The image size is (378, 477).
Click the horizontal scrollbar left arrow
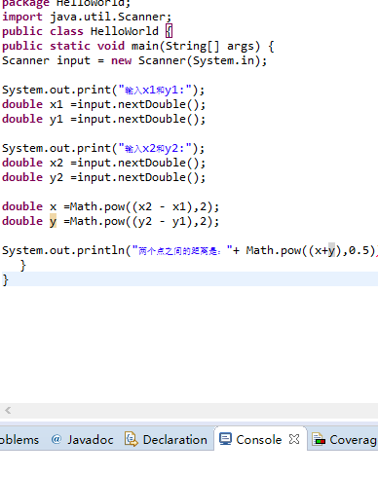click(8, 411)
